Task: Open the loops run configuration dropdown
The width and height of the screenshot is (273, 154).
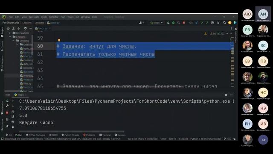Action: (x=157, y=23)
